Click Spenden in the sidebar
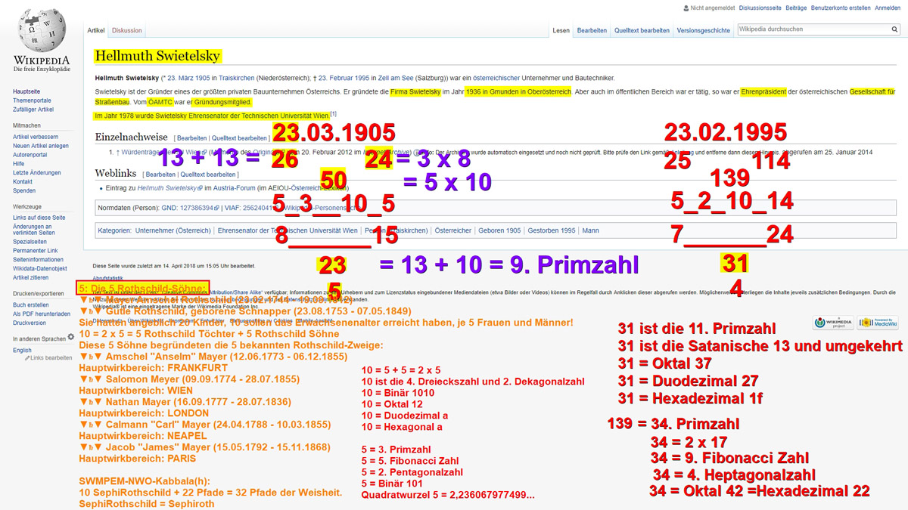This screenshot has height=510, width=908. [24, 191]
